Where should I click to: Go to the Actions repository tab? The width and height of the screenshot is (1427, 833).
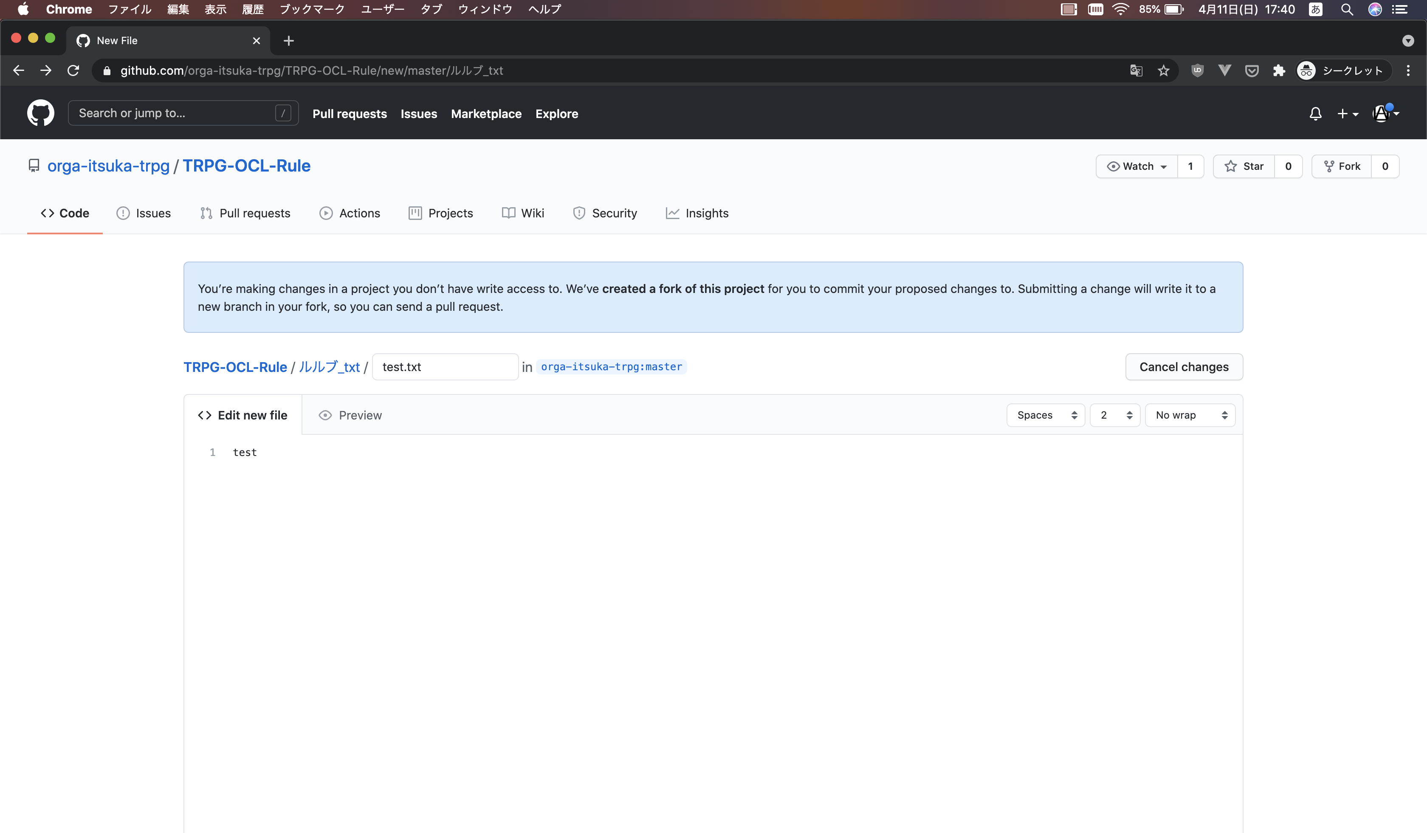(350, 213)
